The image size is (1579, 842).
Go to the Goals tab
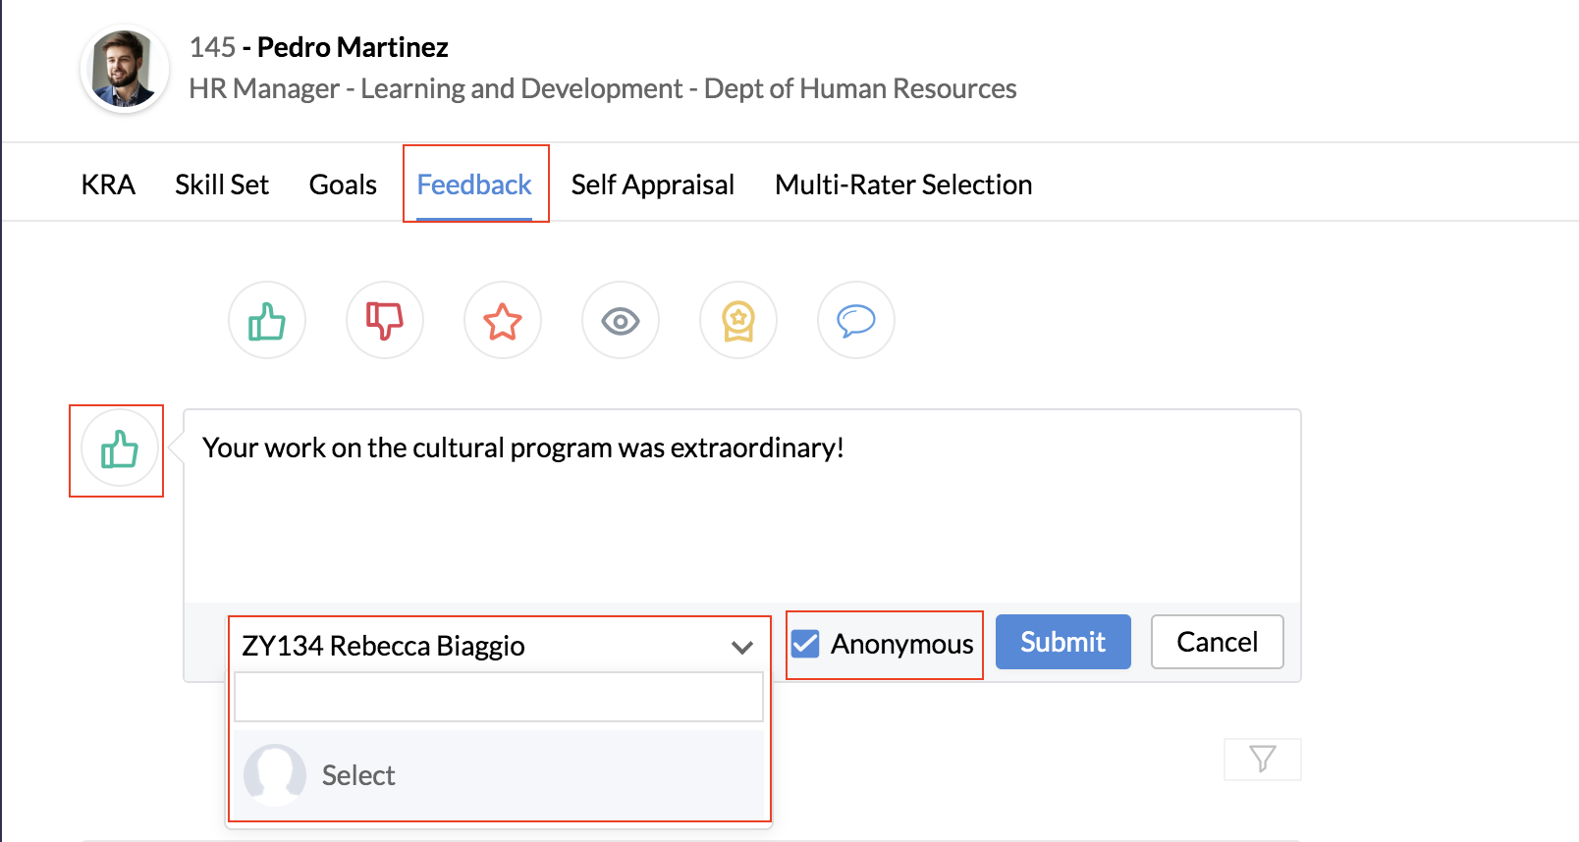click(343, 184)
